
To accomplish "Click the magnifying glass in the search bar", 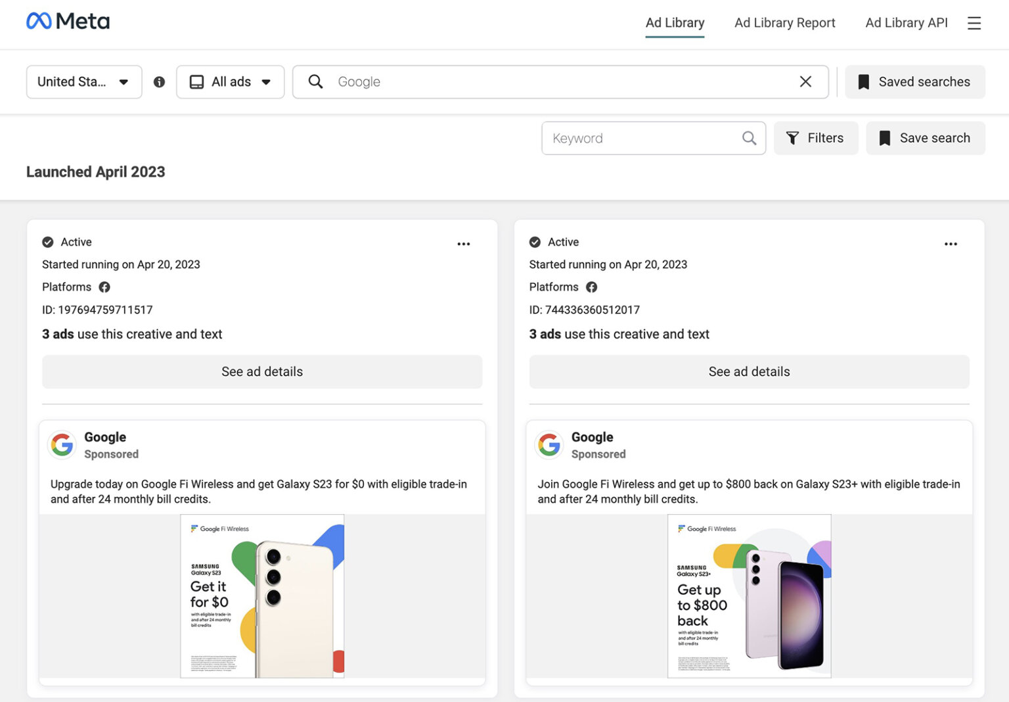I will 315,82.
